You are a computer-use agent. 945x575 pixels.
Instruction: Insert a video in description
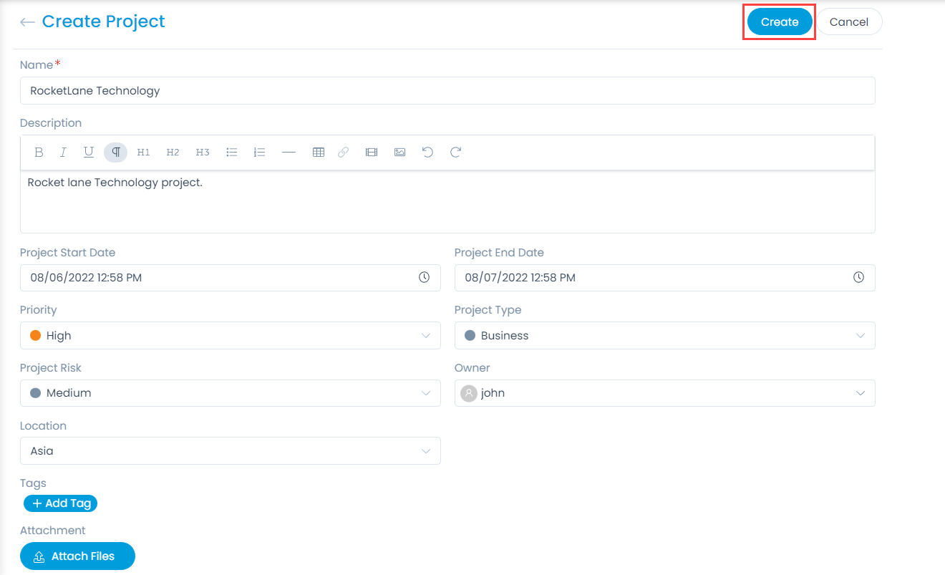[x=371, y=152]
